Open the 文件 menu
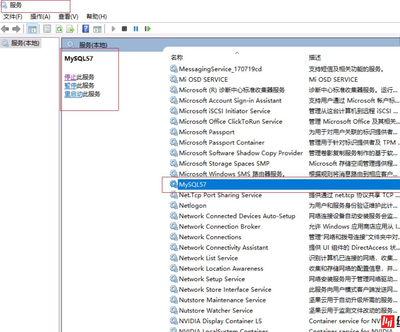 pos(12,16)
